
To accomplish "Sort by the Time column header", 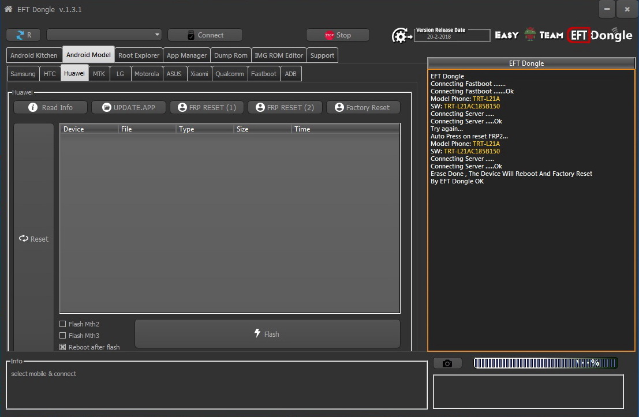I will (346, 129).
